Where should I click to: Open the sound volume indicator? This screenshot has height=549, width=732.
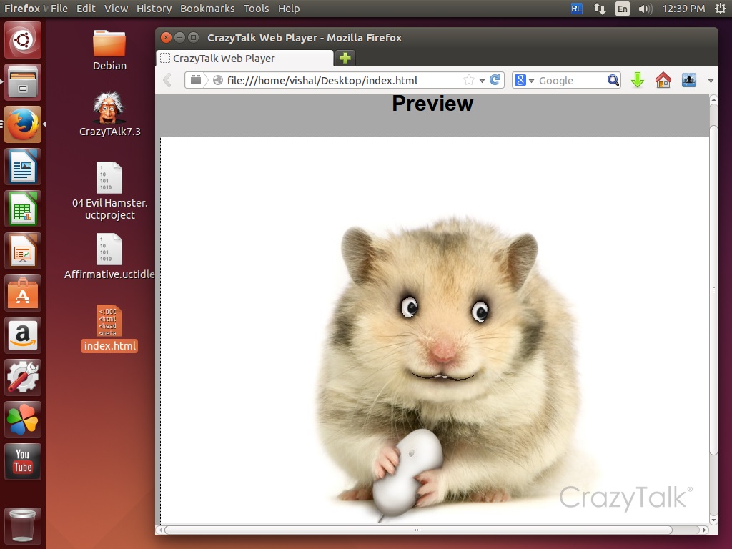click(646, 9)
